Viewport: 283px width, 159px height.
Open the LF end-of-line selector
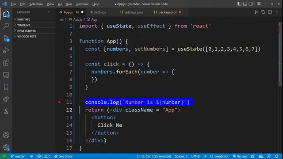coord(205,156)
